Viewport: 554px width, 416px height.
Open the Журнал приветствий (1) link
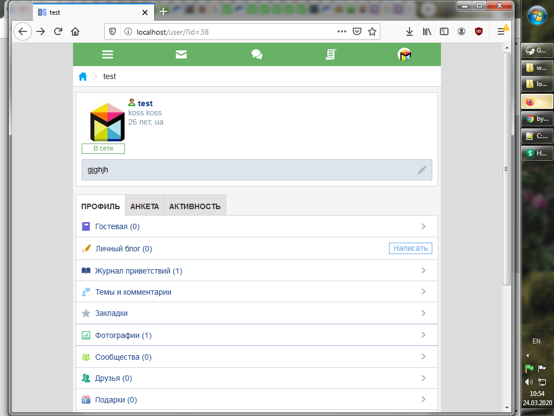click(138, 271)
